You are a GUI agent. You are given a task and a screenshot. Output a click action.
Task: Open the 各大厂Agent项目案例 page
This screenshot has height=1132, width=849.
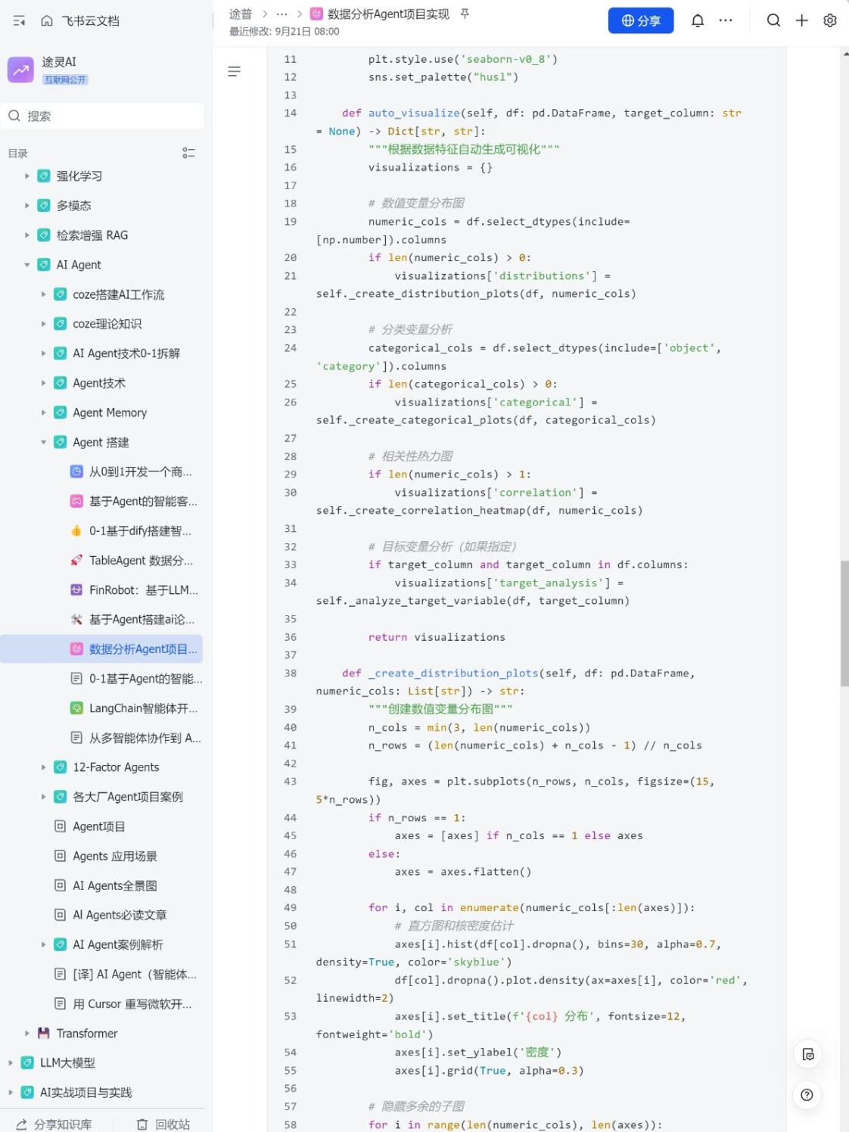tap(128, 796)
